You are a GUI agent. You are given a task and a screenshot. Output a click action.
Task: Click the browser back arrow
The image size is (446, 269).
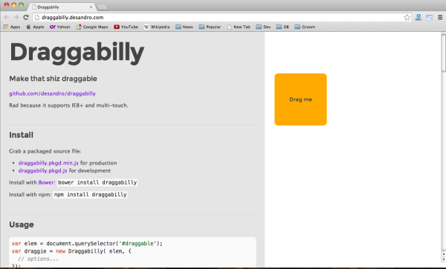[x=6, y=17]
